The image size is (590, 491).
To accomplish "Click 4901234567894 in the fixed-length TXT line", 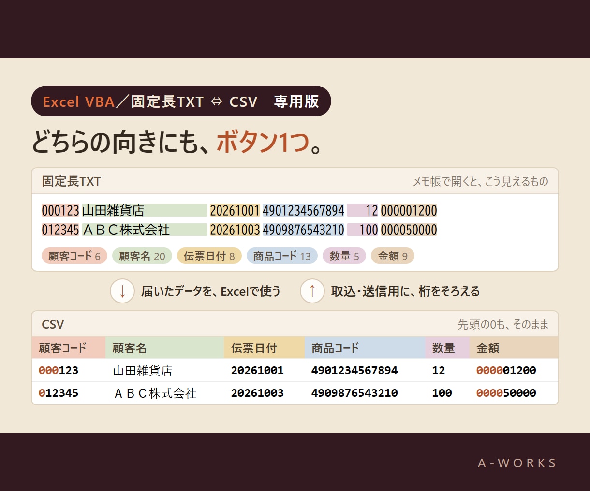I will point(303,210).
